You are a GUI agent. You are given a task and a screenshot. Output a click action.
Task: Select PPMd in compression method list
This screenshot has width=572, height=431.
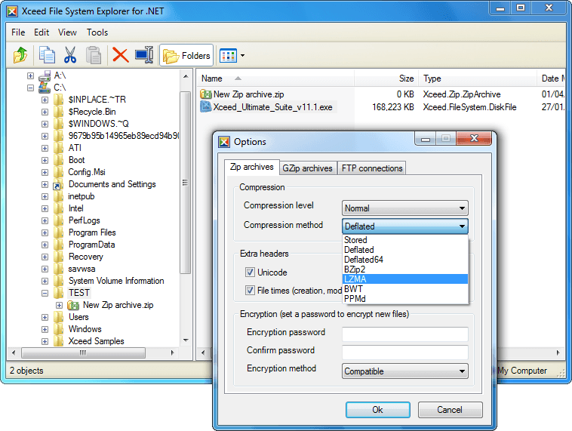point(405,299)
